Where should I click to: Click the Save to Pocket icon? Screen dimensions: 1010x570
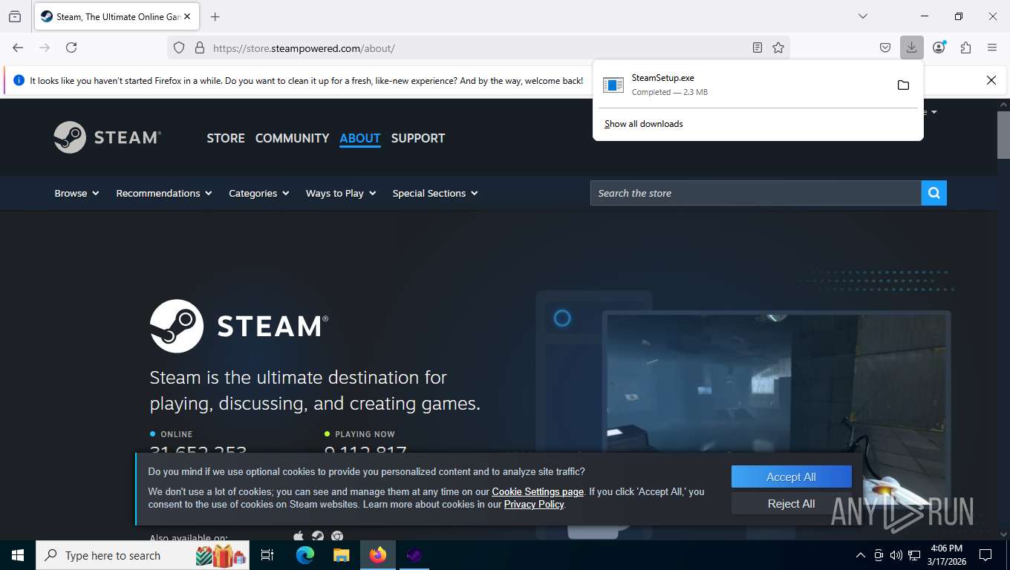(x=885, y=47)
